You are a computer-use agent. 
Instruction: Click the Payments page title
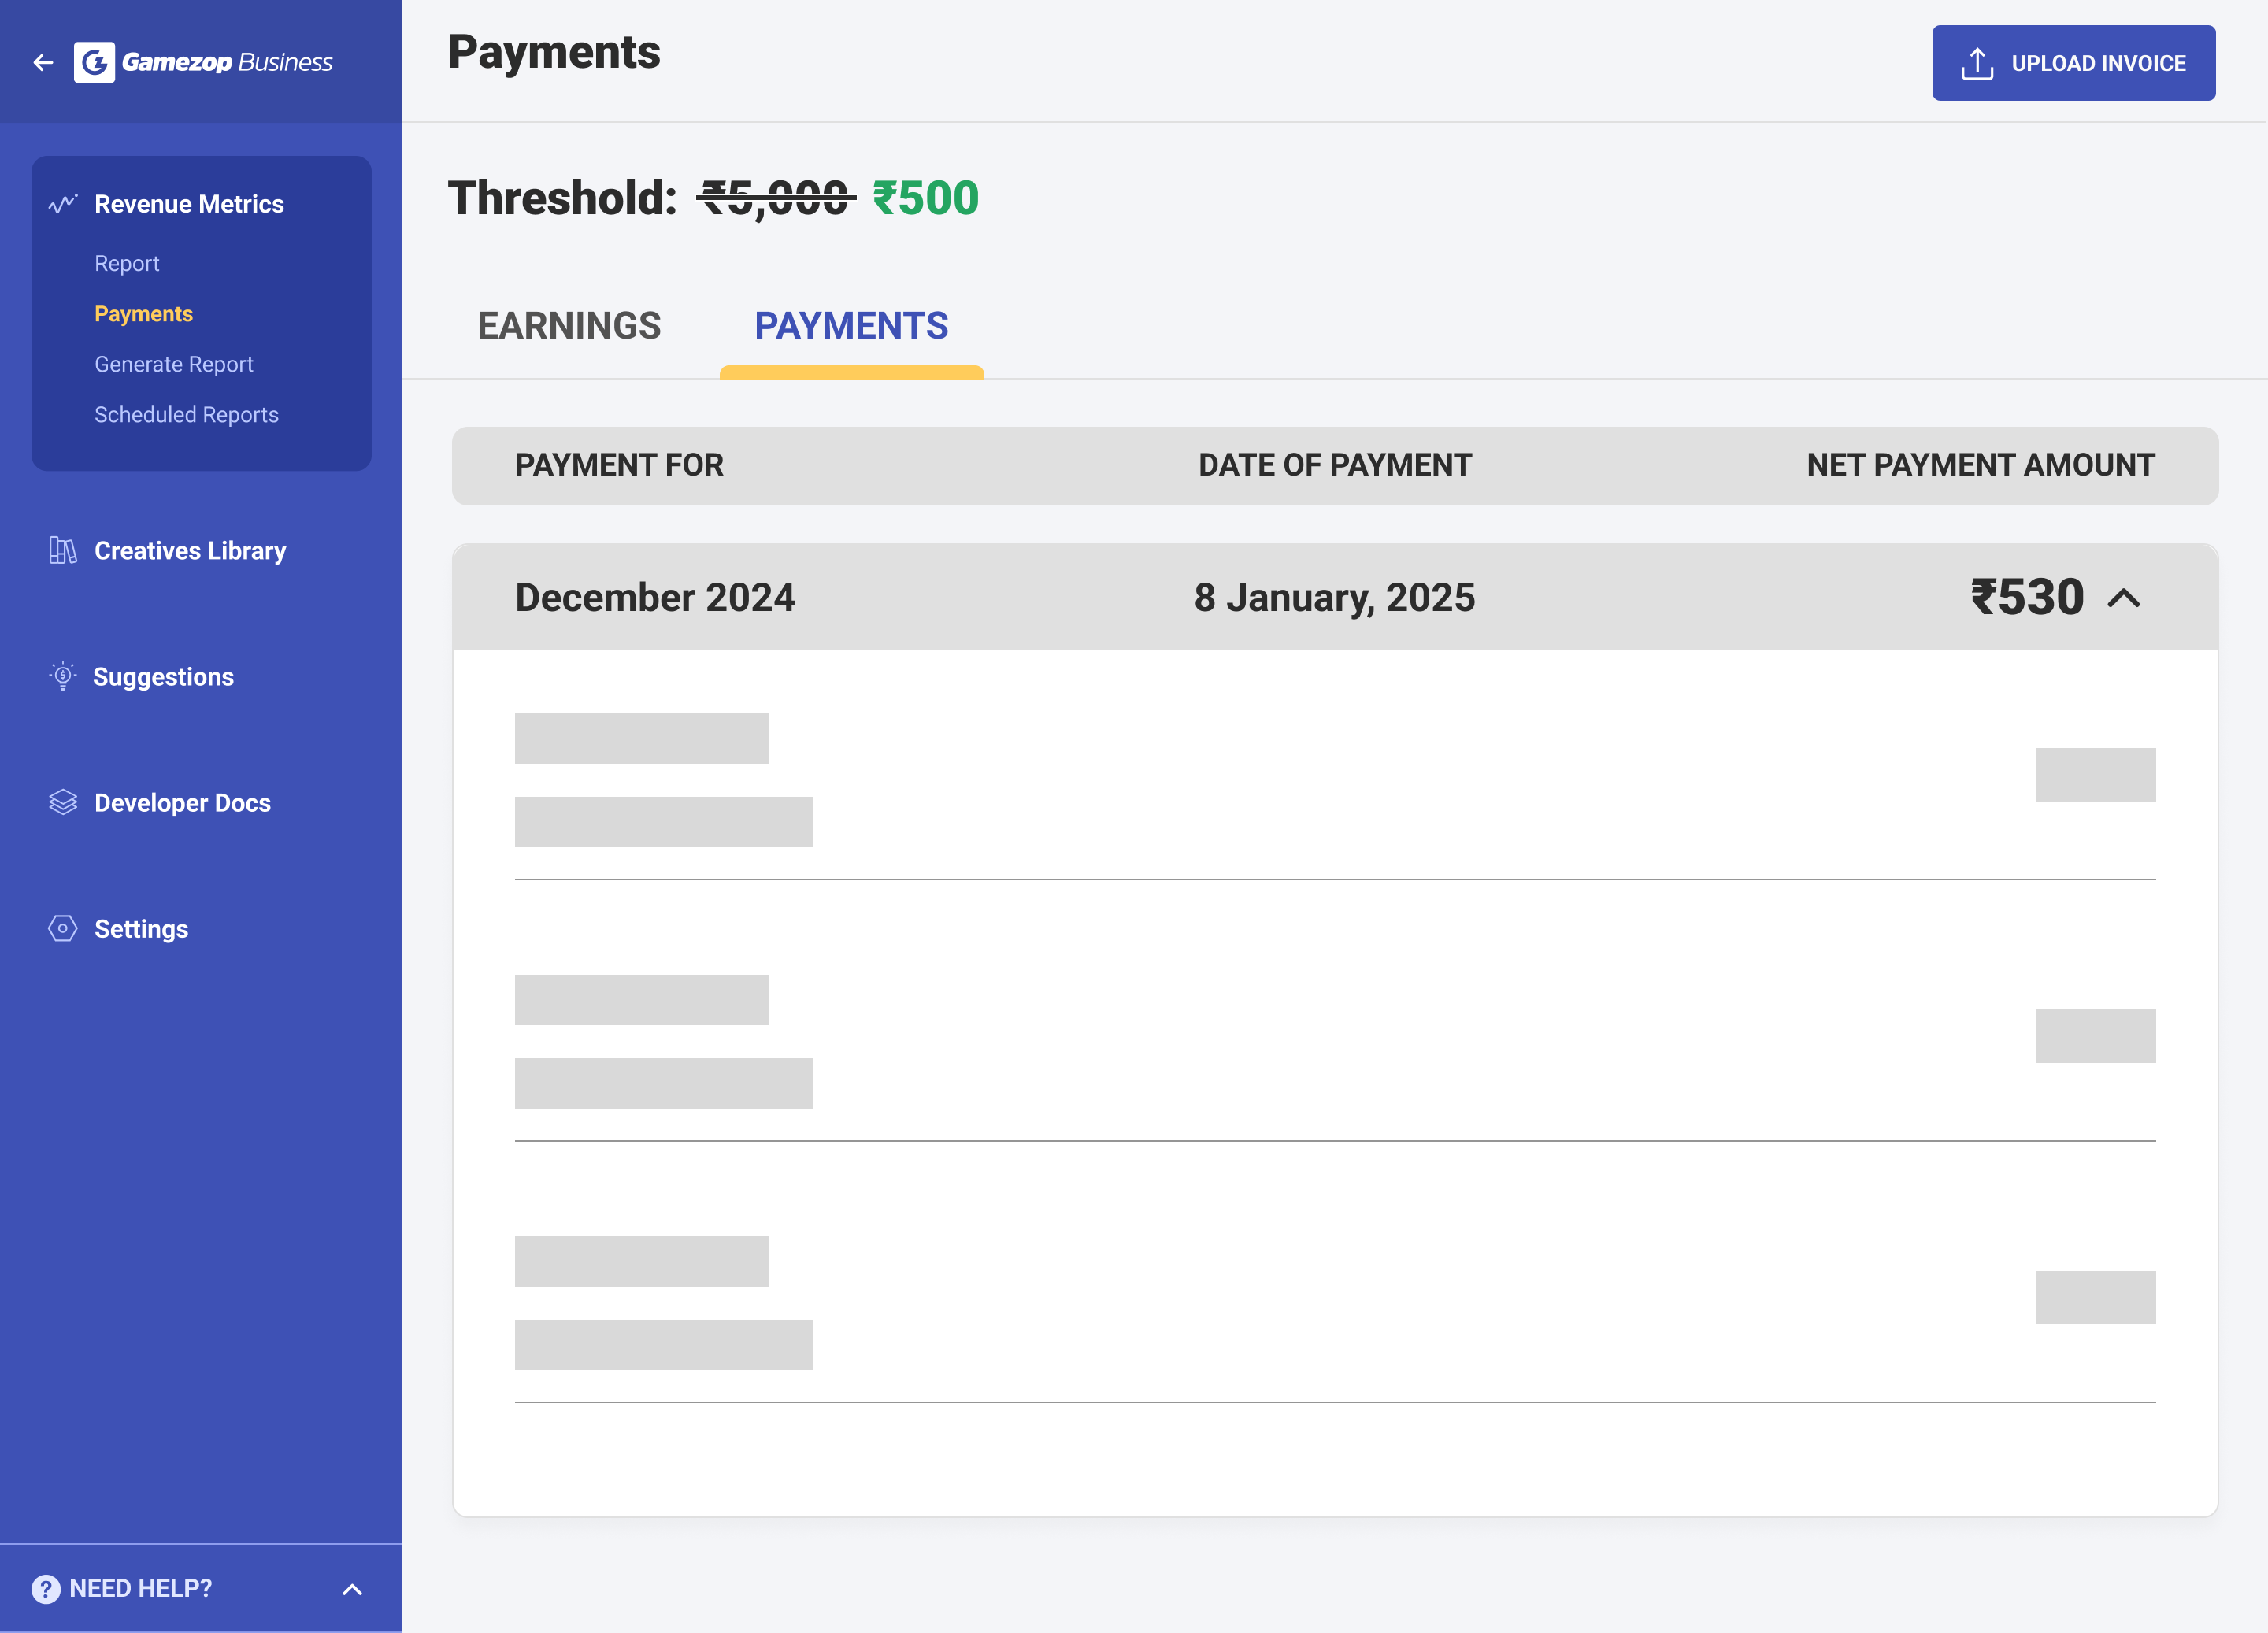click(x=554, y=52)
